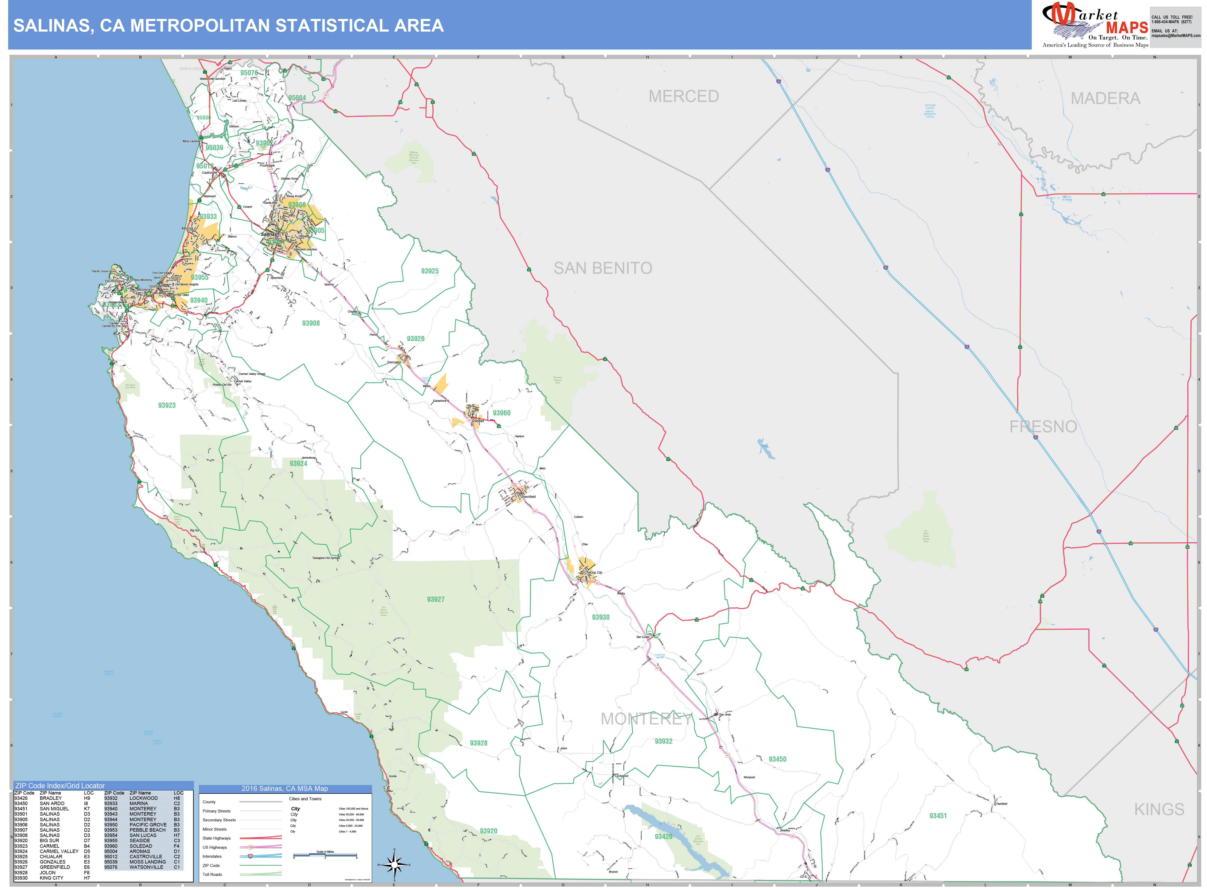Expand the Cities and Towns legend section
The height and width of the screenshot is (888, 1207).
305,799
